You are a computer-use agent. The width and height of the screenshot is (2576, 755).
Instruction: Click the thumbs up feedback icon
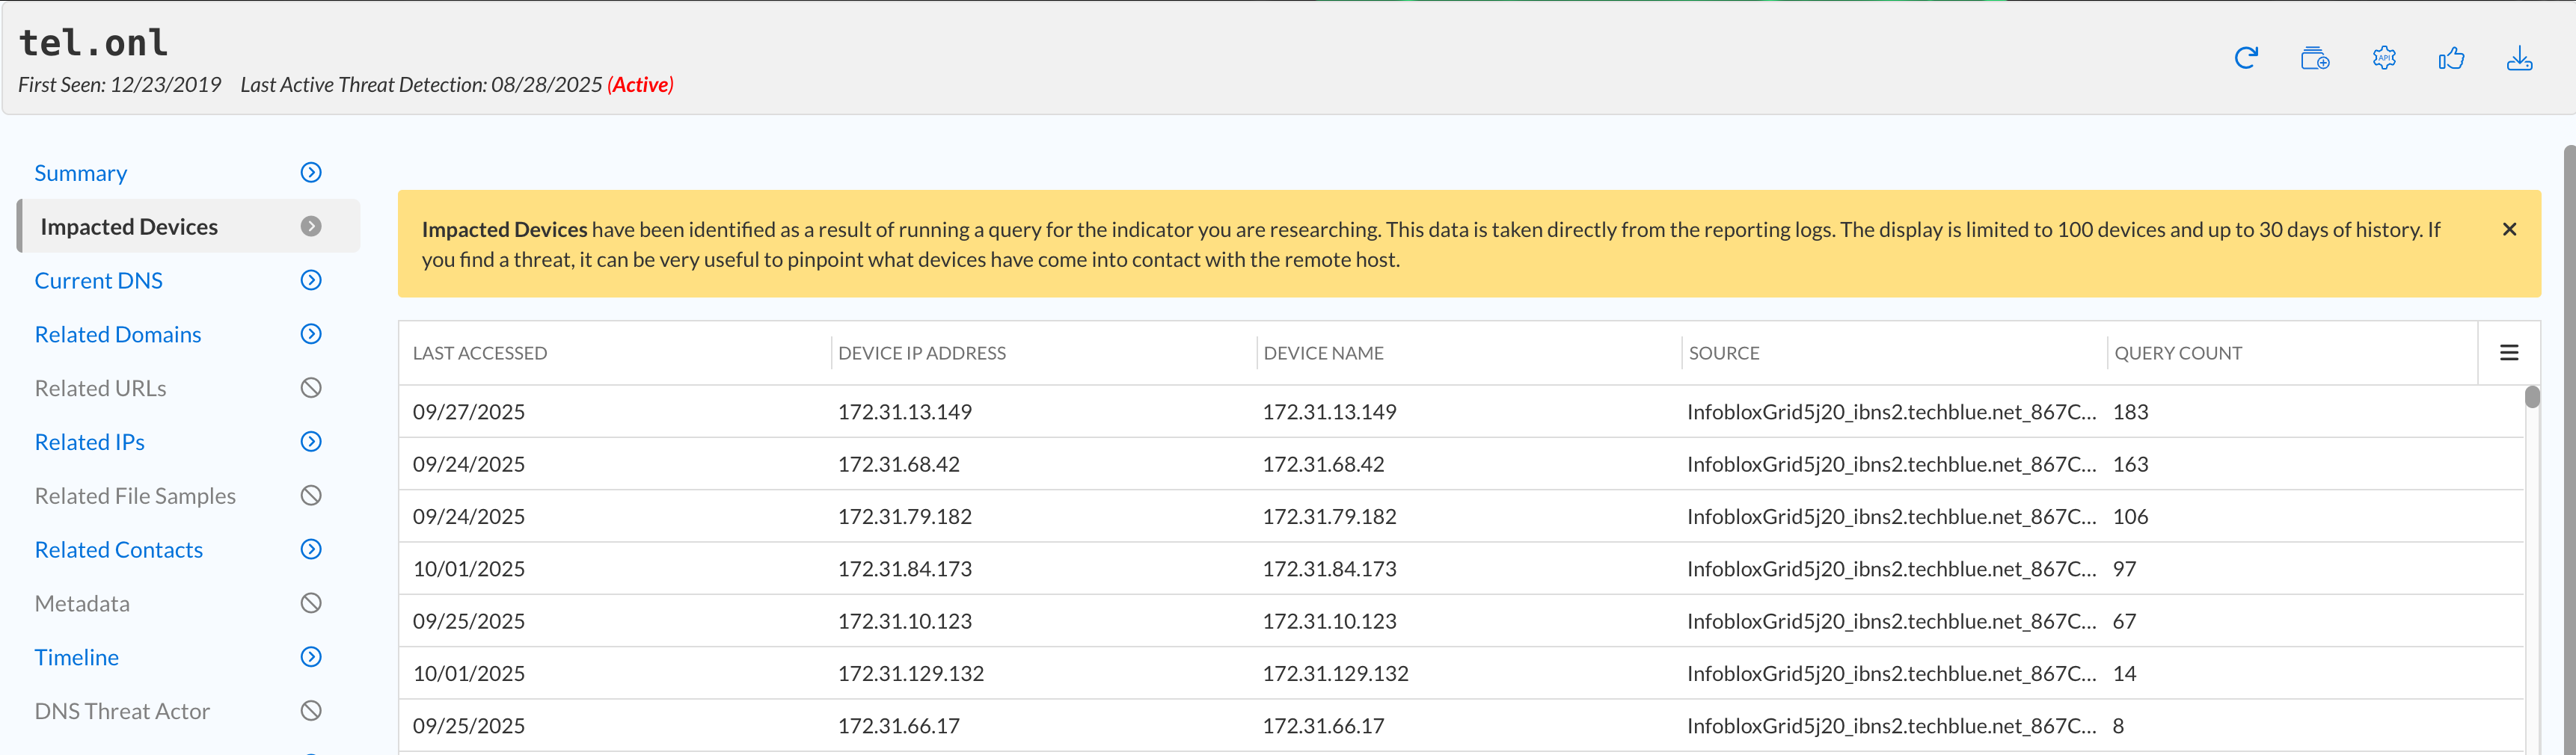2451,59
